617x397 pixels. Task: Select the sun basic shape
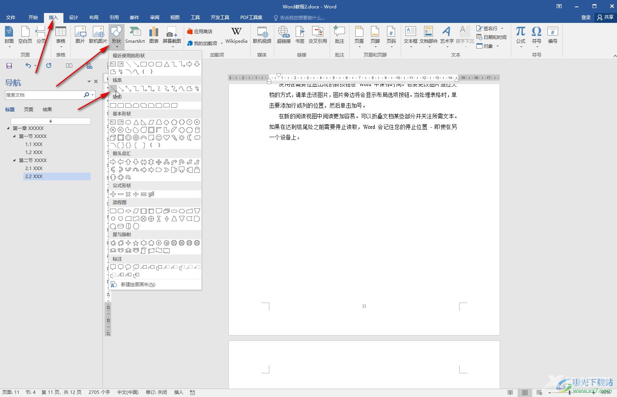coord(182,138)
